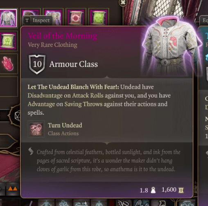Click the empty inventory slot below the red crystal
Viewport: 208px width, 206px height.
9,86
